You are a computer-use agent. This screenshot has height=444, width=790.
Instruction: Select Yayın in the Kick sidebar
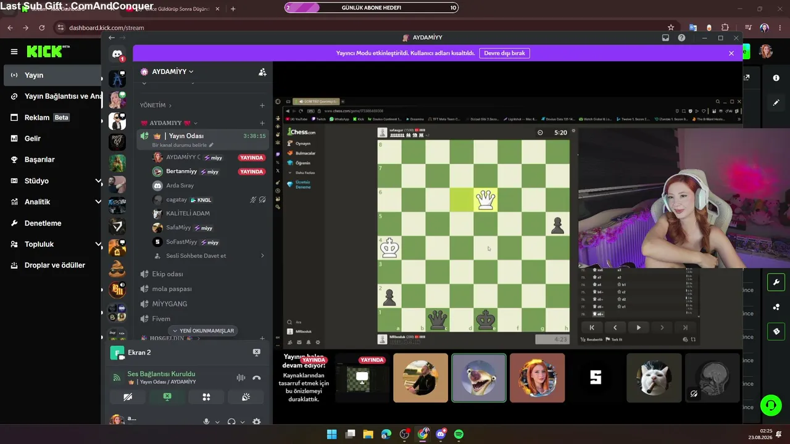coord(51,75)
